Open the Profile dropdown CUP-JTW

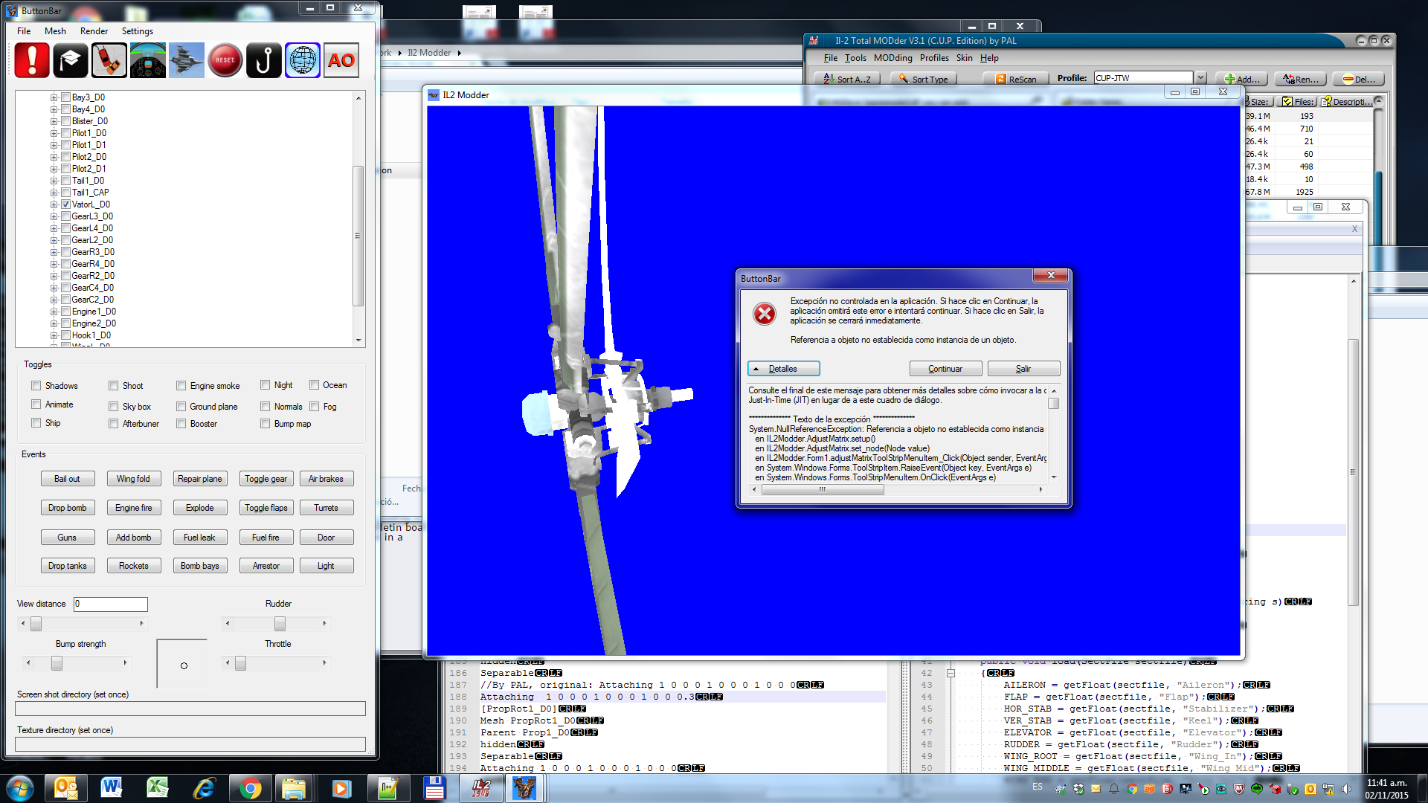pos(1200,78)
